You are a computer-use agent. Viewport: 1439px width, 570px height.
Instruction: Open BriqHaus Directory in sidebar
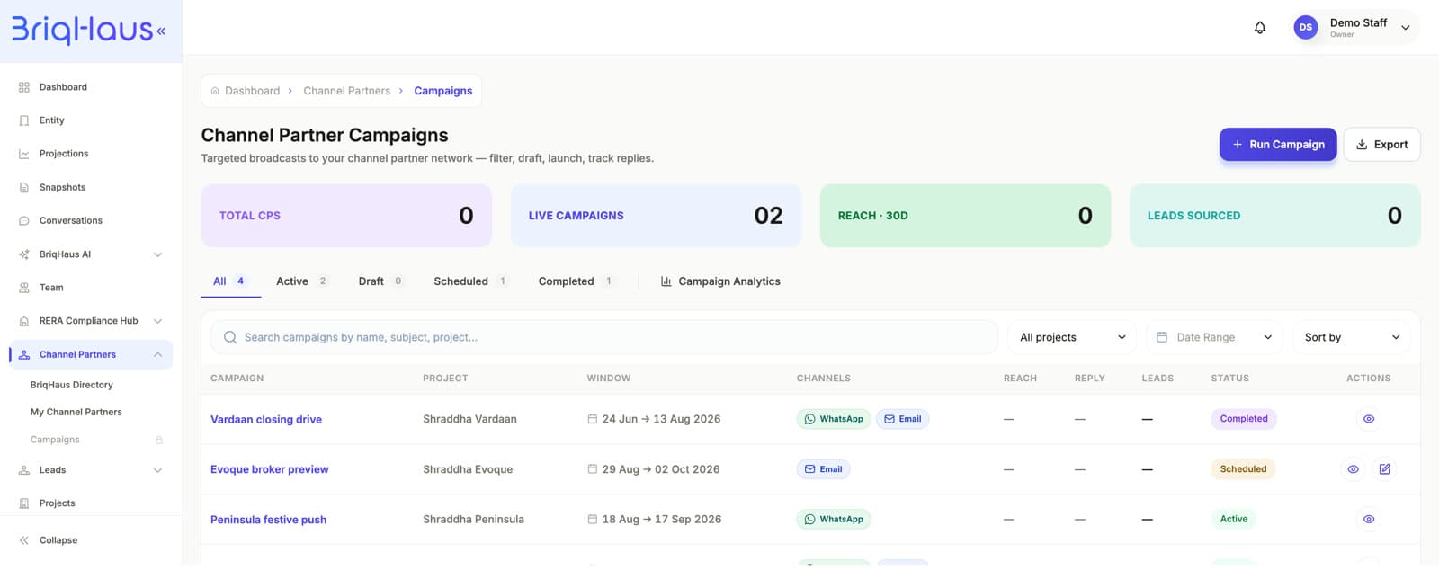tap(72, 385)
